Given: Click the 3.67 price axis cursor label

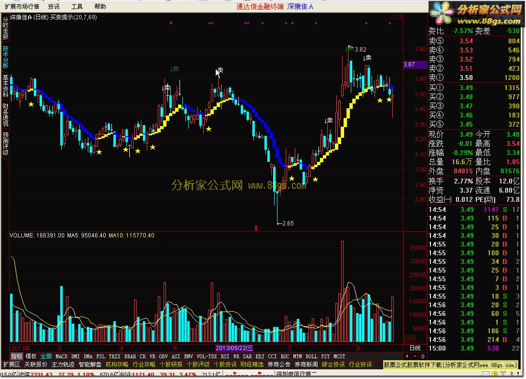Looking at the screenshot, I should coord(415,65).
